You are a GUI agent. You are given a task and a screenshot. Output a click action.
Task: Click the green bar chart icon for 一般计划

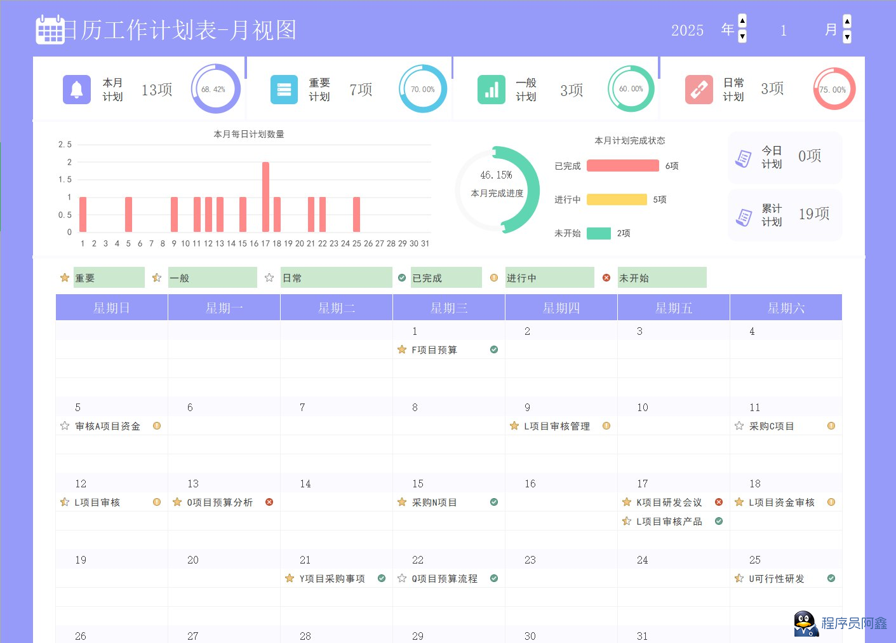point(491,90)
